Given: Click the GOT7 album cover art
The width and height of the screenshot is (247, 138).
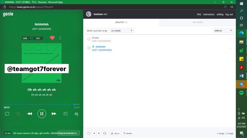Looking at the screenshot, I should coord(41,63).
